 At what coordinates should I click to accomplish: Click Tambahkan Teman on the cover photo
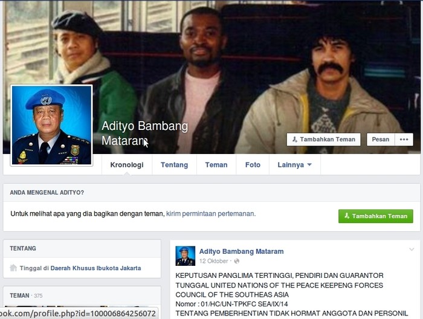(x=323, y=140)
